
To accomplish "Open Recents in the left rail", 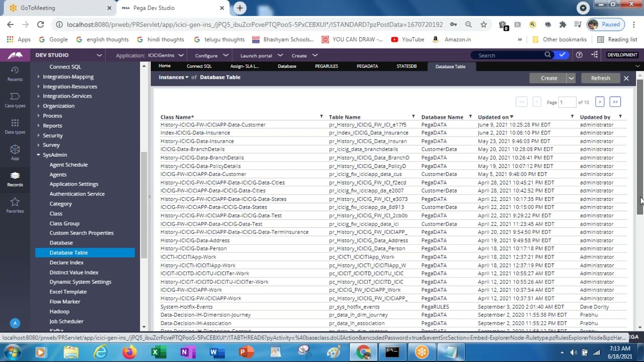I will click(x=15, y=73).
